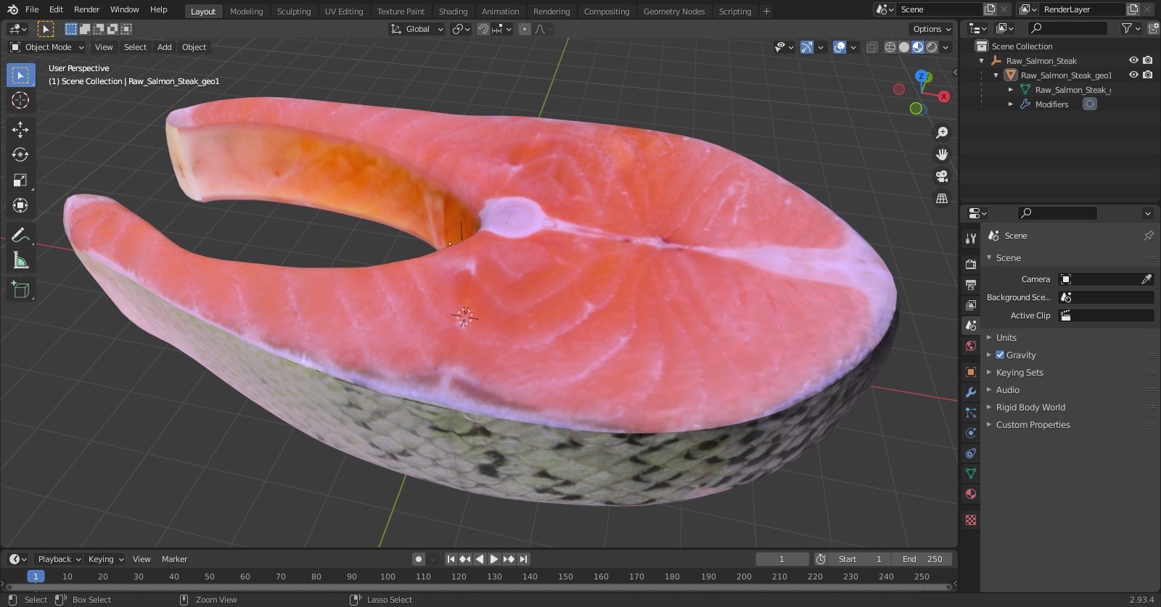The image size is (1161, 607).
Task: Activate the Rotate tool
Action: point(20,154)
